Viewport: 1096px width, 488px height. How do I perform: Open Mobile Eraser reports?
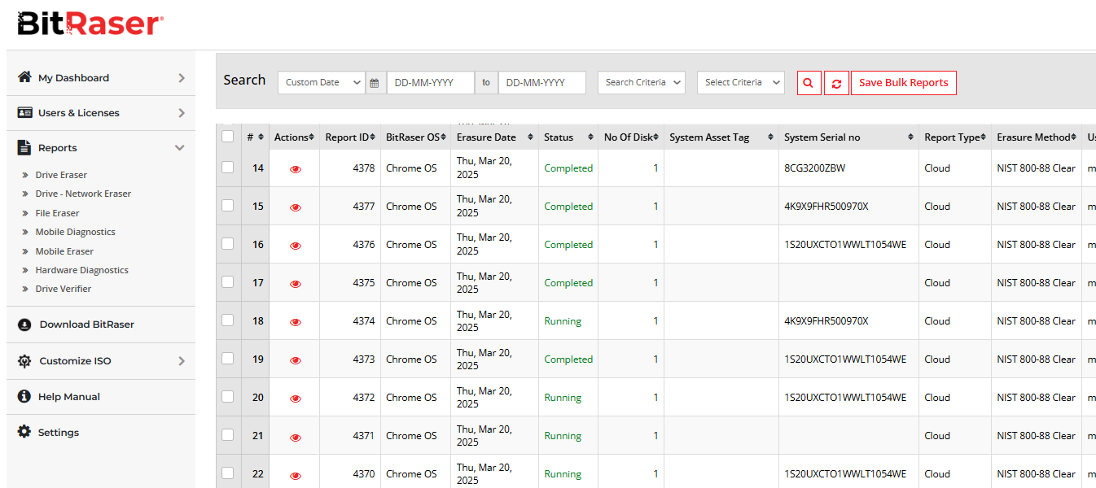point(64,251)
